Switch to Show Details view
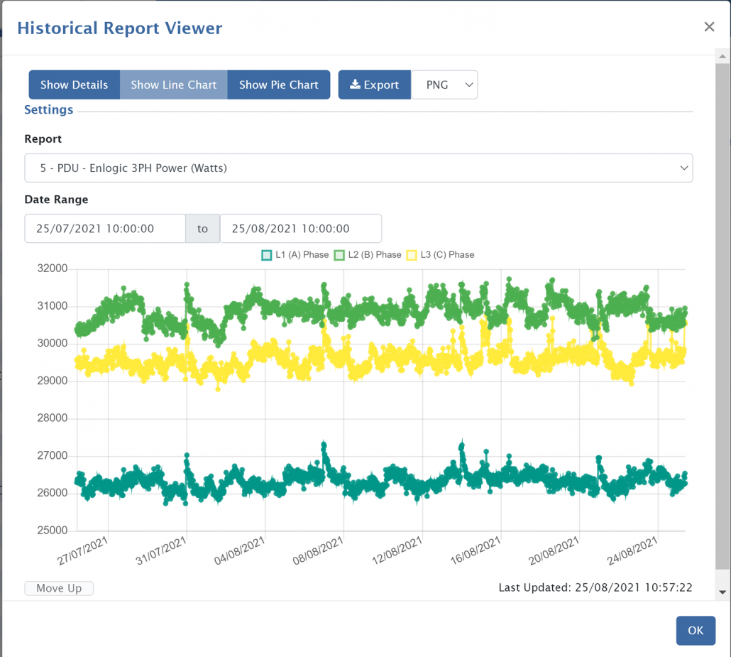This screenshot has height=657, width=731. coord(75,85)
